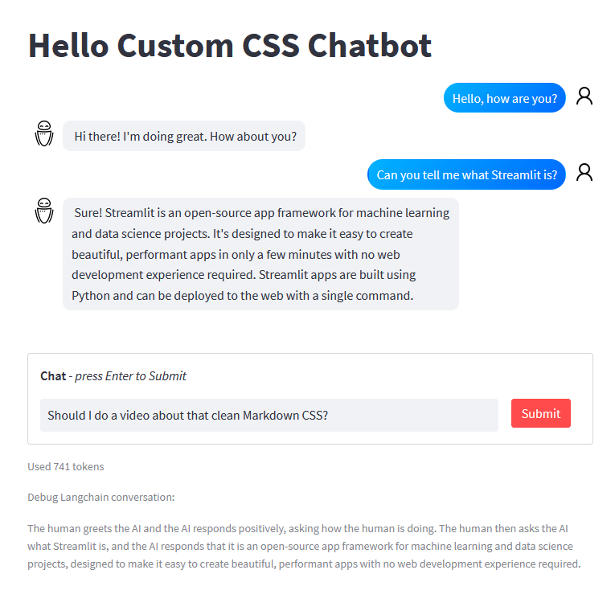Click the "Debug Langchain conversation:" caption
Image resolution: width=615 pixels, height=615 pixels.
100,497
